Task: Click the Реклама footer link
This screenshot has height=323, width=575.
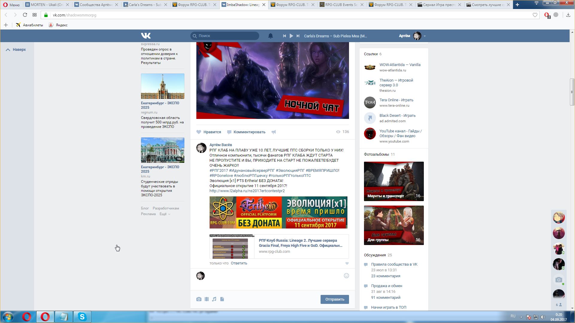Action: pyautogui.click(x=148, y=214)
